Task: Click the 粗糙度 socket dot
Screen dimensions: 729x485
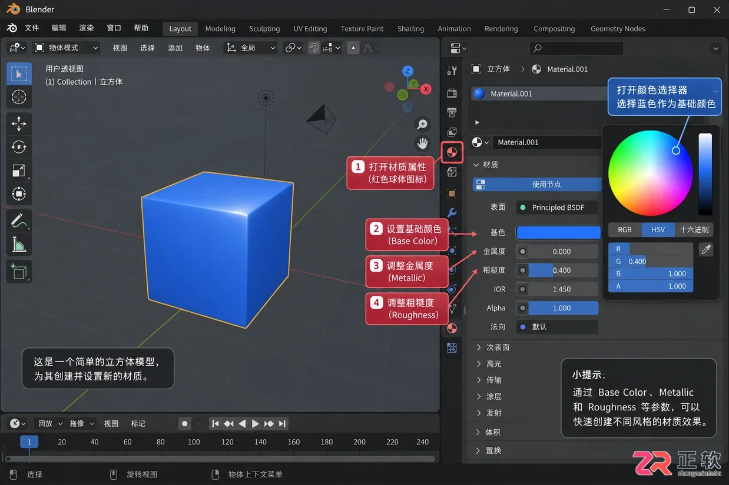Action: tap(522, 270)
